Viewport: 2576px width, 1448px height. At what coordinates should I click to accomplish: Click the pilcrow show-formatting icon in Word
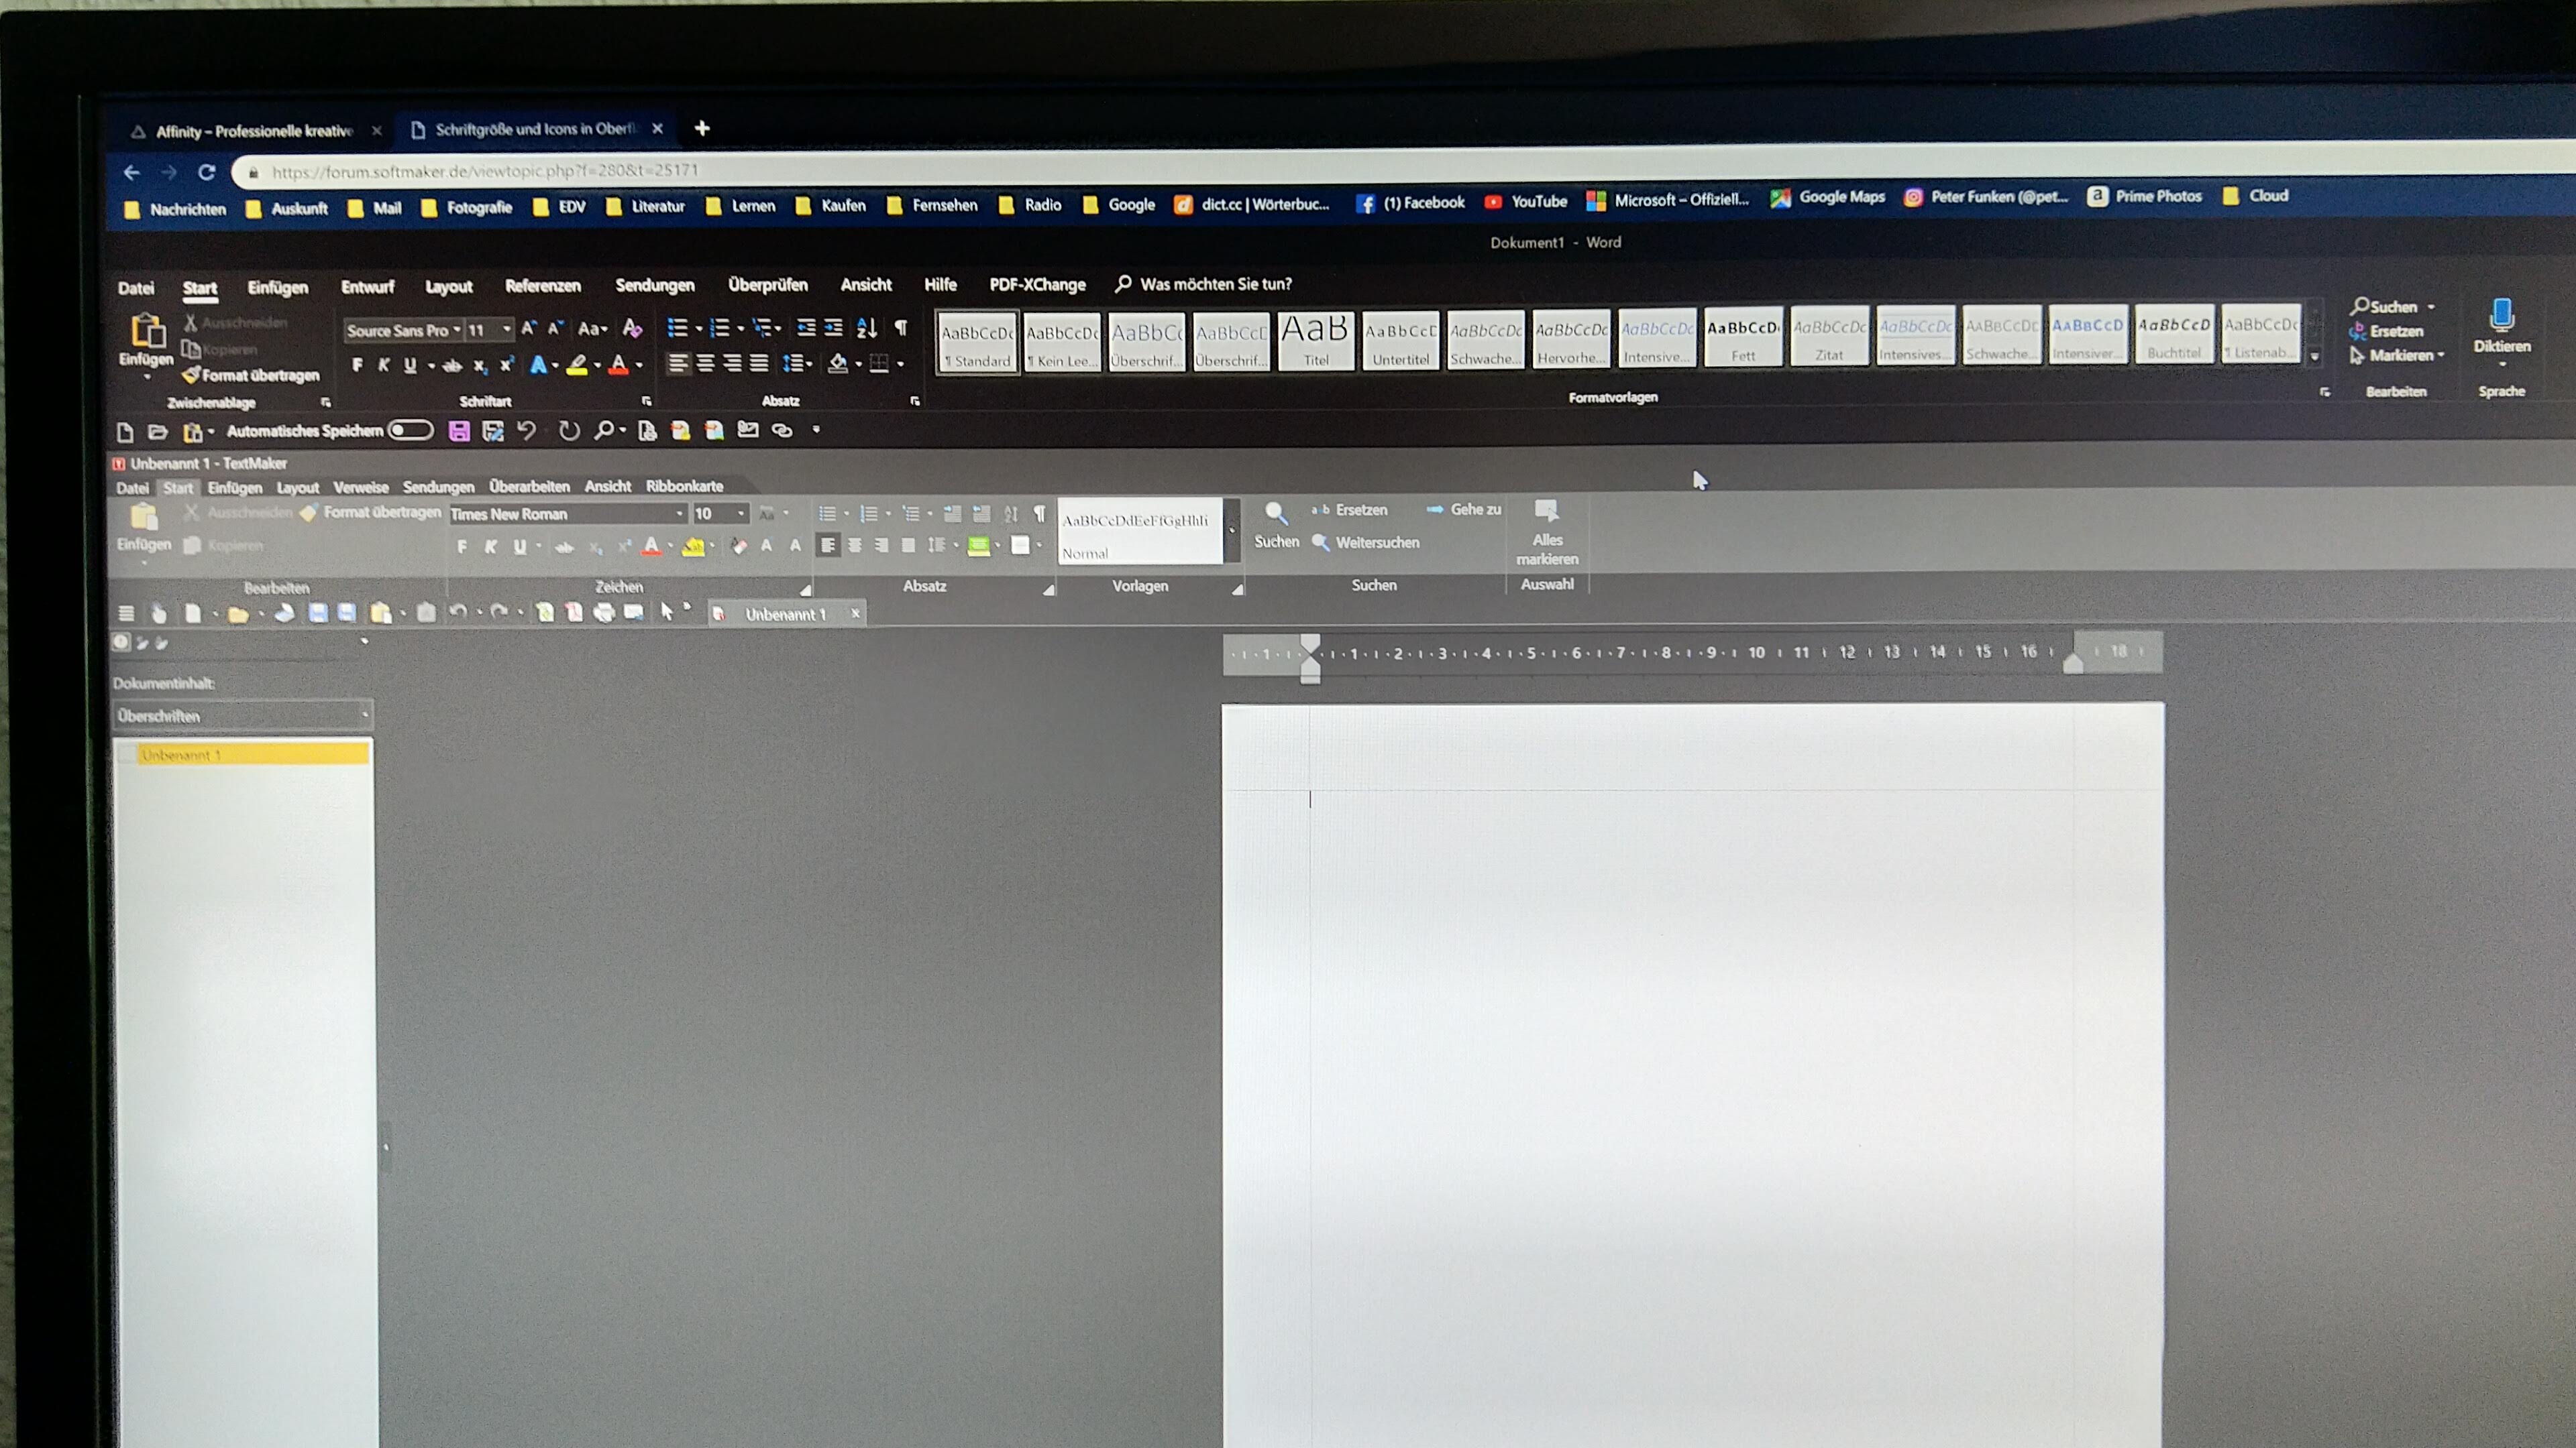(x=901, y=328)
